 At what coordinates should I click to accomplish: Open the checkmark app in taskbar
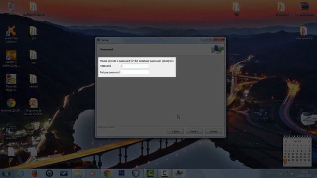(x=64, y=173)
